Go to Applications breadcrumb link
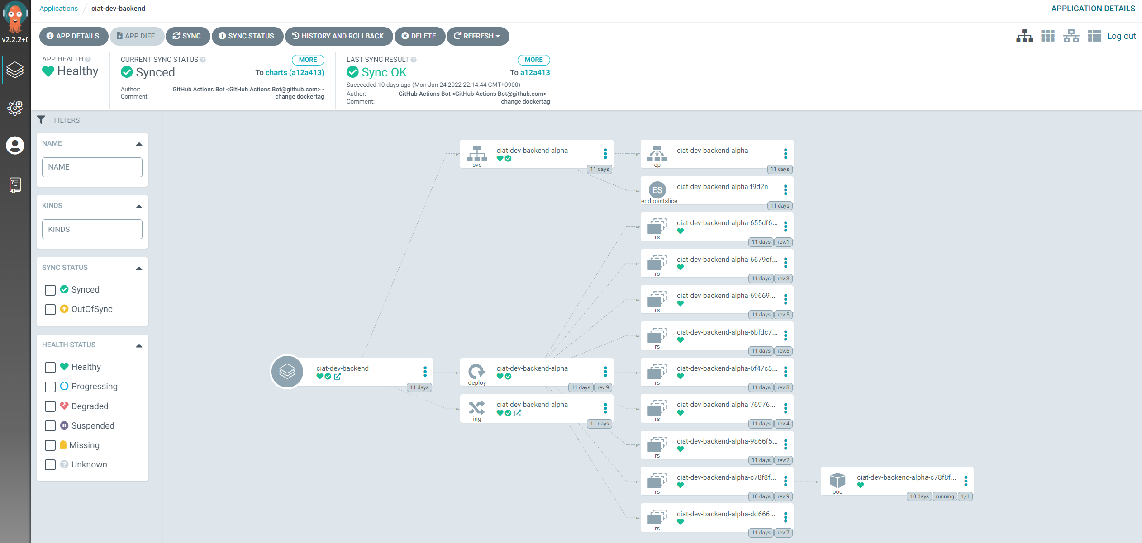The height and width of the screenshot is (543, 1142). (x=58, y=9)
